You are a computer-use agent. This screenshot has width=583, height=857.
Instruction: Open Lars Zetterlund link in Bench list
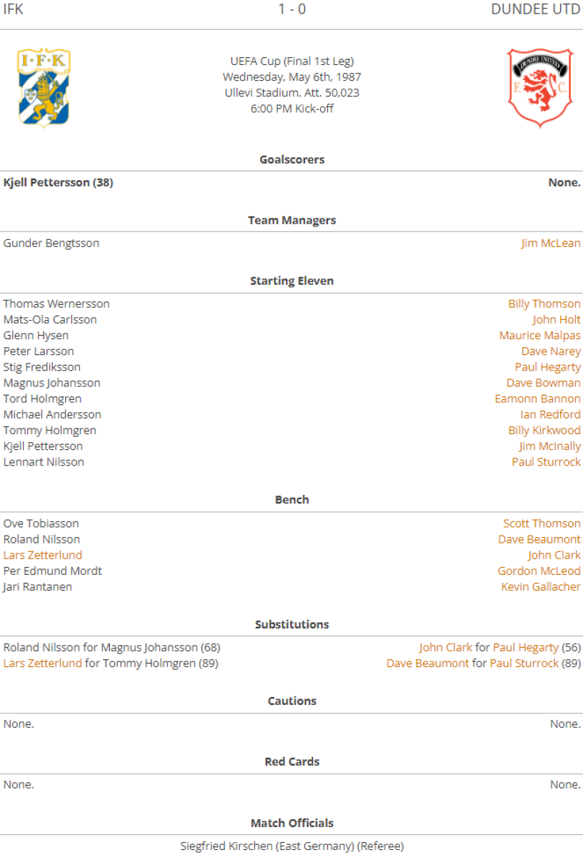pos(43,556)
